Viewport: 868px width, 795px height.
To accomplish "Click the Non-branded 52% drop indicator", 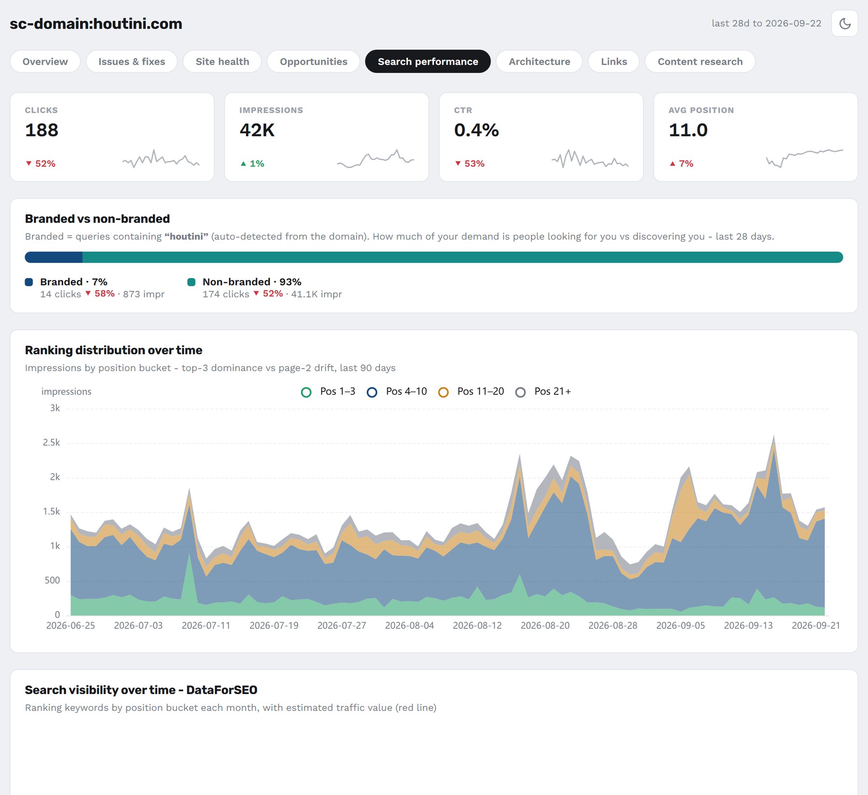I will coord(268,293).
